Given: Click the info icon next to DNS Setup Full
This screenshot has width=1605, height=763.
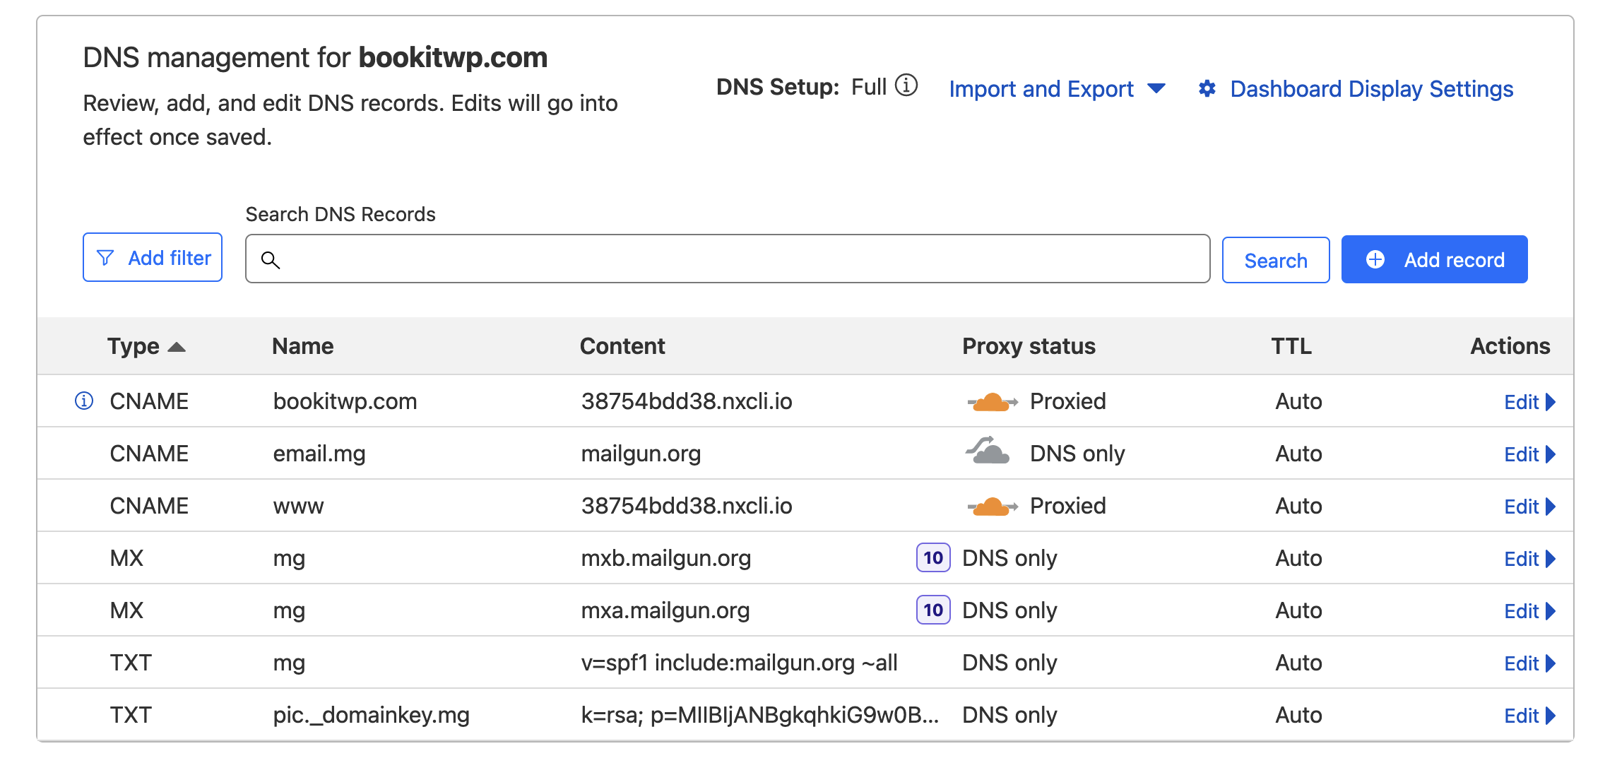Looking at the screenshot, I should click(x=905, y=86).
